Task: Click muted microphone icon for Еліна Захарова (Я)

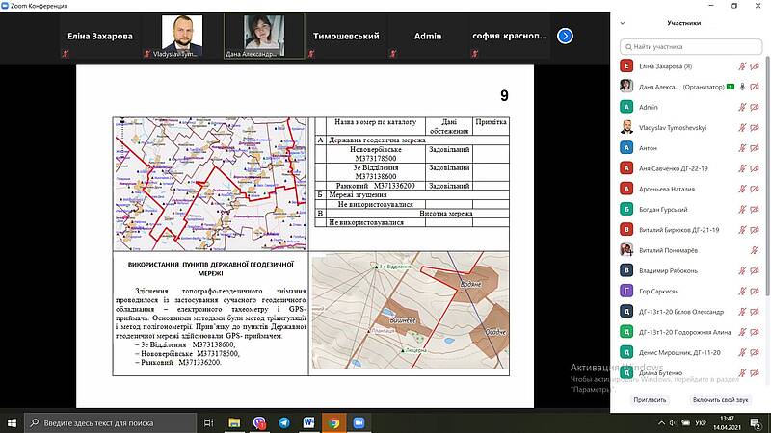Action: click(x=742, y=66)
